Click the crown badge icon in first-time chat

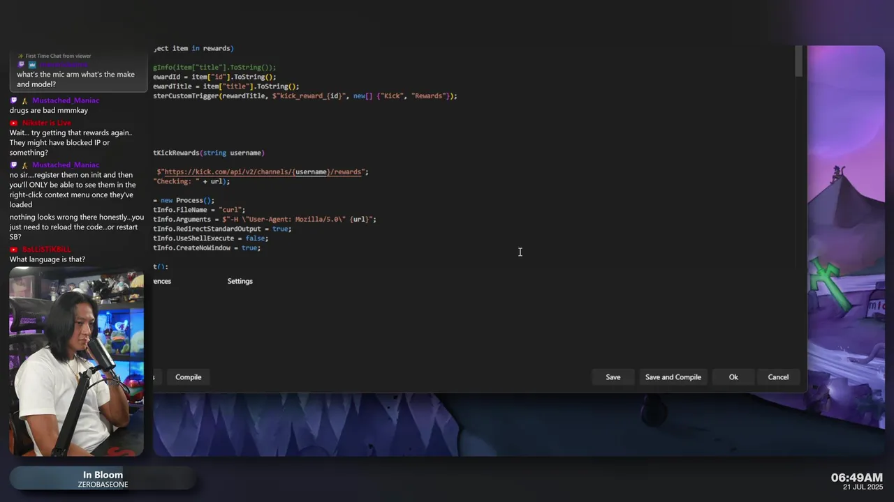click(32, 65)
